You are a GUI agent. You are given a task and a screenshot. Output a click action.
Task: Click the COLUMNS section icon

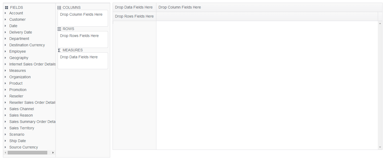coord(59,7)
